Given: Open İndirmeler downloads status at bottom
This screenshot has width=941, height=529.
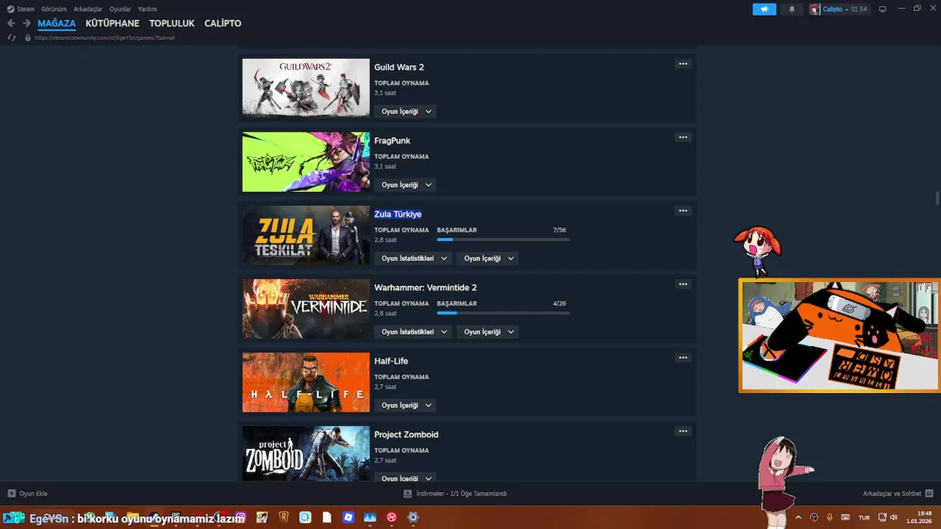Looking at the screenshot, I should (456, 494).
